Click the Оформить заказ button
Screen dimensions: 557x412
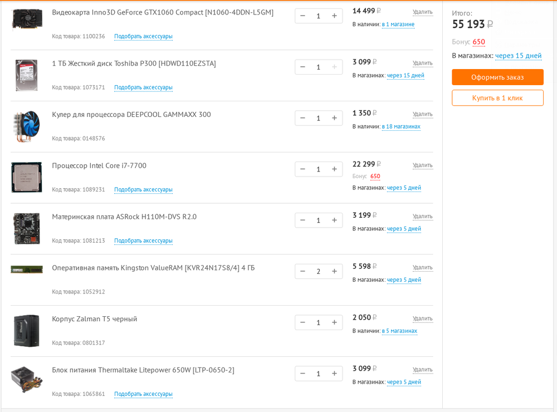497,77
